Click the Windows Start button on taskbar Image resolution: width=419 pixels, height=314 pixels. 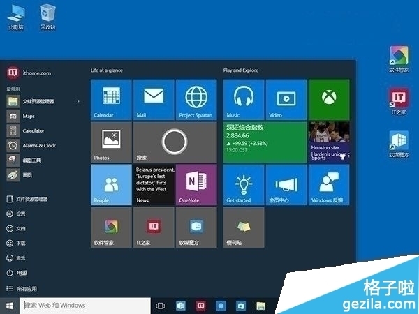pos(10,306)
